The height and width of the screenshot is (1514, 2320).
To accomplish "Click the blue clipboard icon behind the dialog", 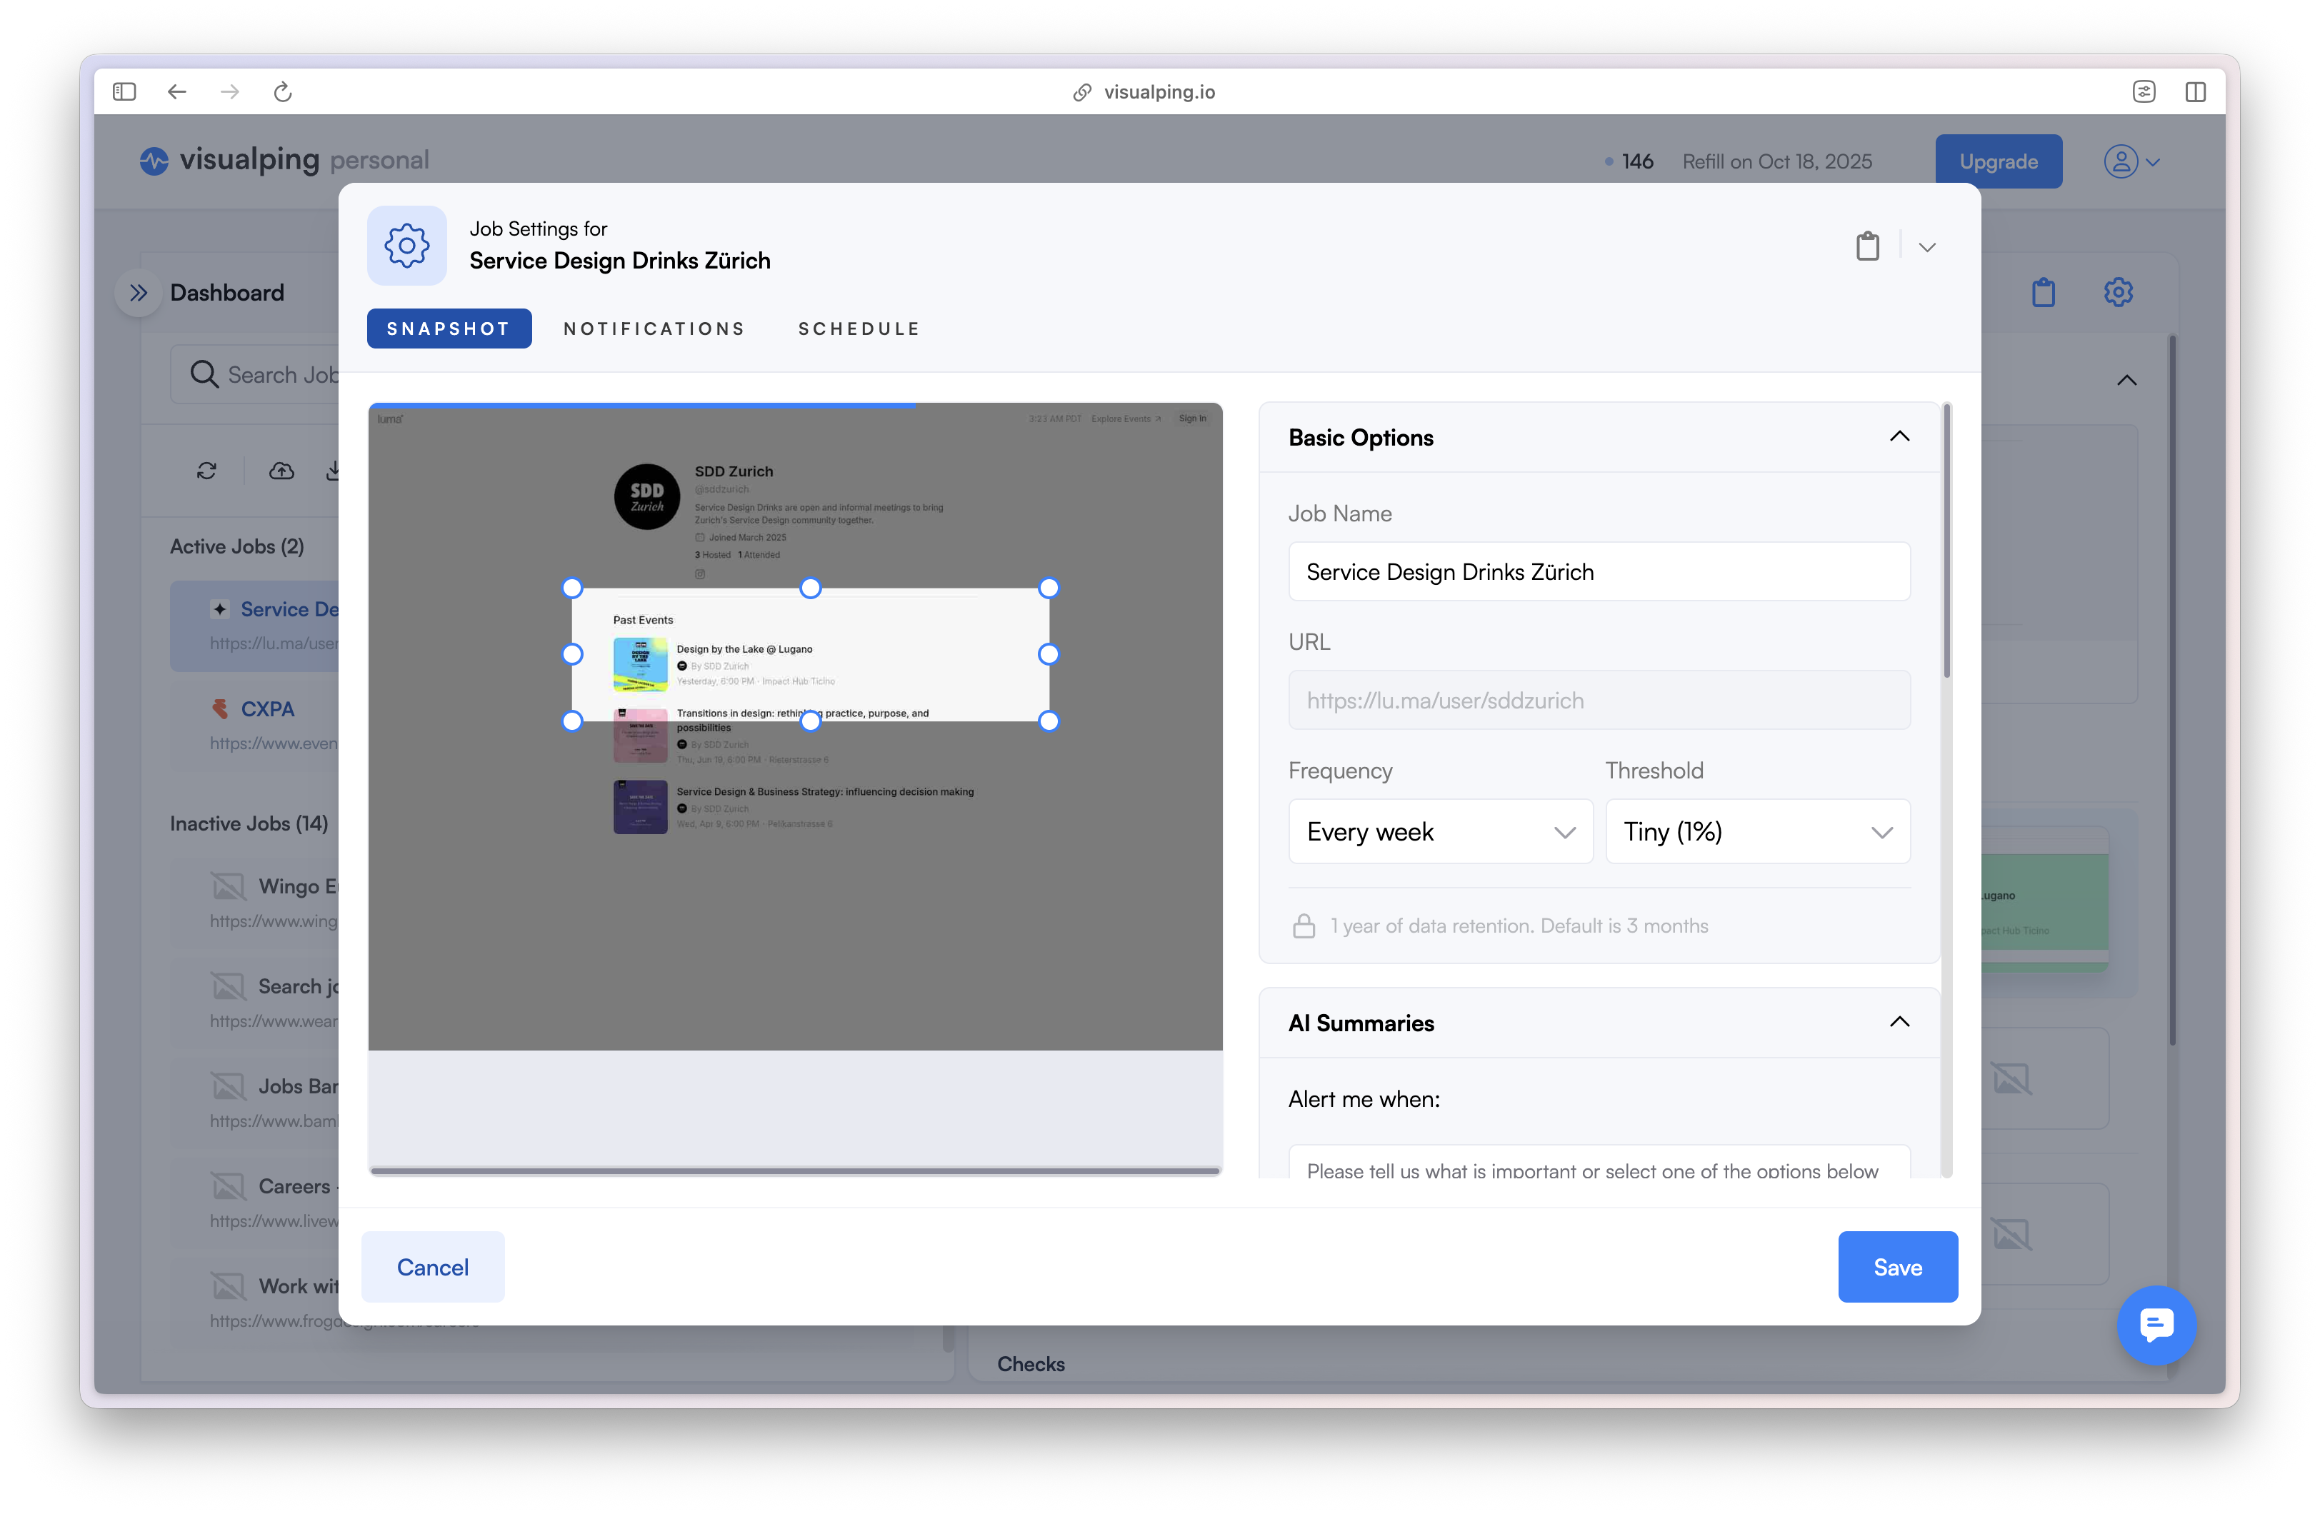I will 2044,291.
